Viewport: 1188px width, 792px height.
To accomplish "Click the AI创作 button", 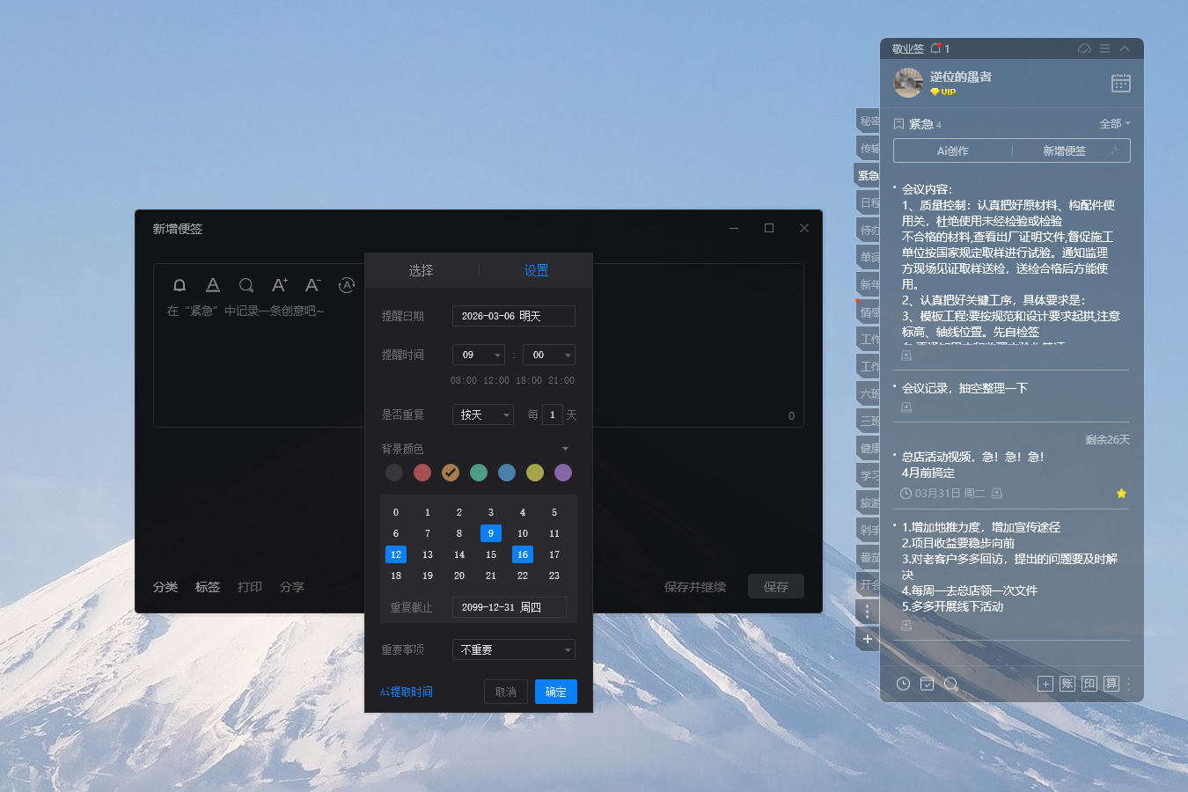I will [x=951, y=150].
